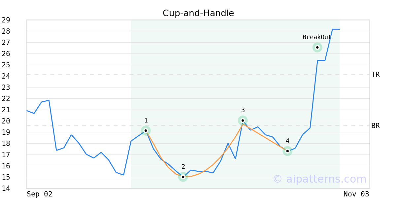Click the 20 value on y-axis
Image resolution: width=396 pixels, height=208 pixels.
pyautogui.click(x=6, y=121)
